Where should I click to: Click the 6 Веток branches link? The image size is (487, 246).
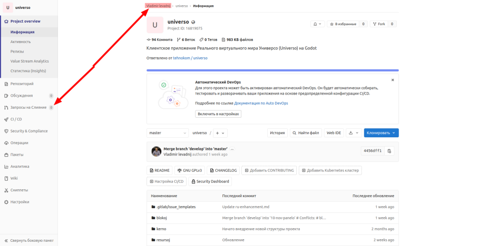click(x=186, y=39)
